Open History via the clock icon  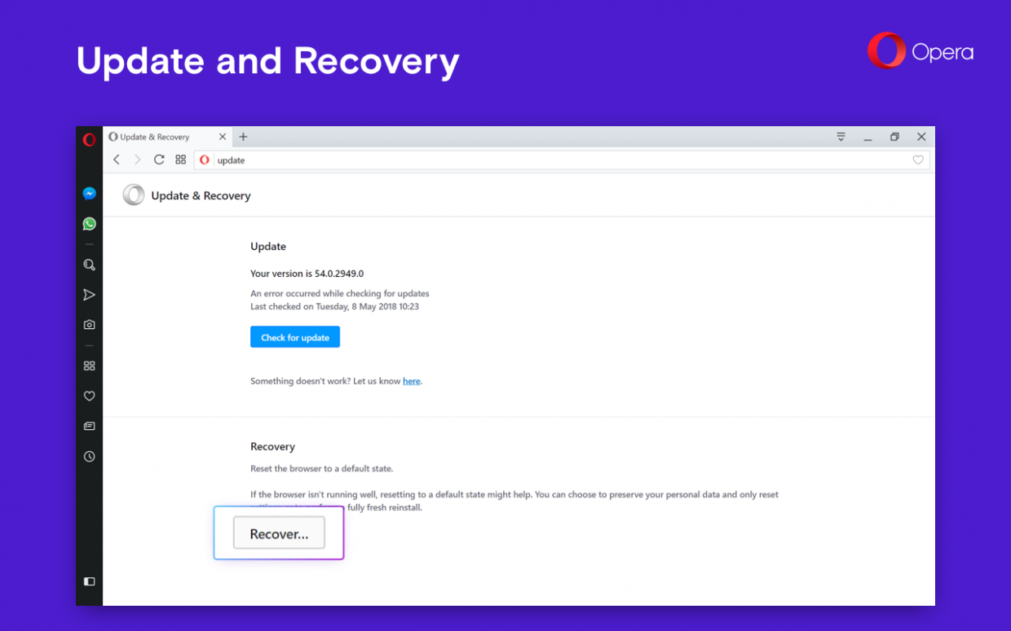89,456
